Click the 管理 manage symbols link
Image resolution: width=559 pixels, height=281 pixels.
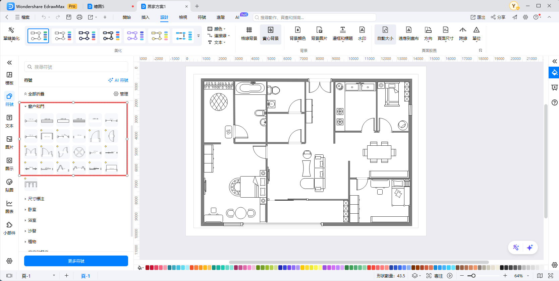pyautogui.click(x=121, y=94)
